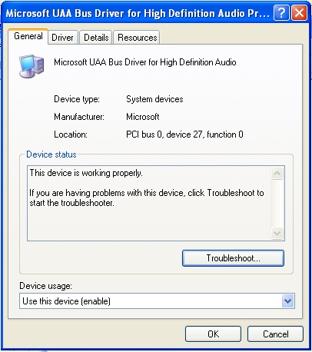Click the device status scroll down arrow
The height and width of the screenshot is (352, 312).
tap(277, 233)
